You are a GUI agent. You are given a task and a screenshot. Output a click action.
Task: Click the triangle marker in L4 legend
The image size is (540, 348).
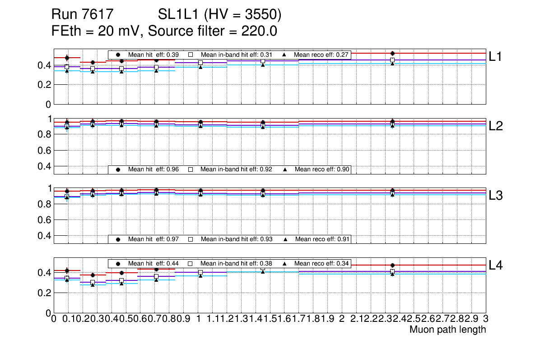point(284,263)
